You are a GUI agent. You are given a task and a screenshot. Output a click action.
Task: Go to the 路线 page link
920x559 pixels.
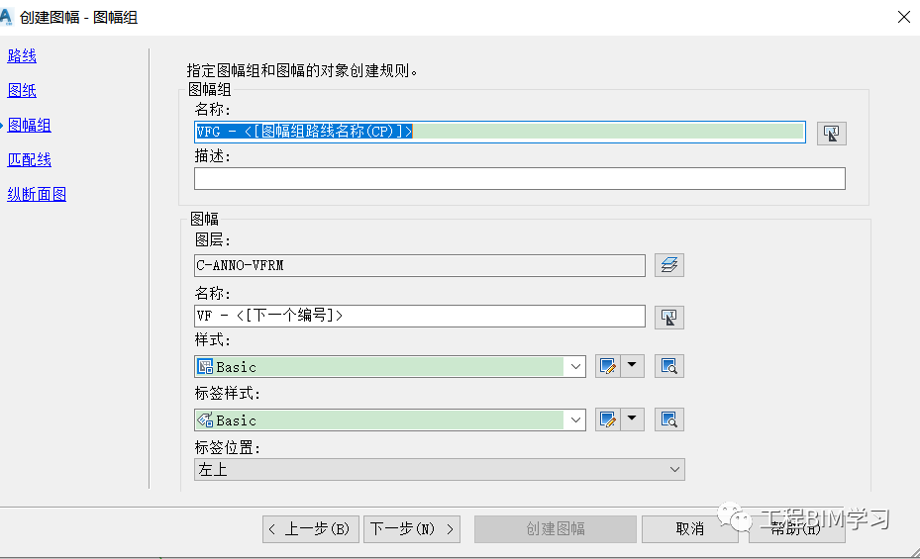(22, 55)
